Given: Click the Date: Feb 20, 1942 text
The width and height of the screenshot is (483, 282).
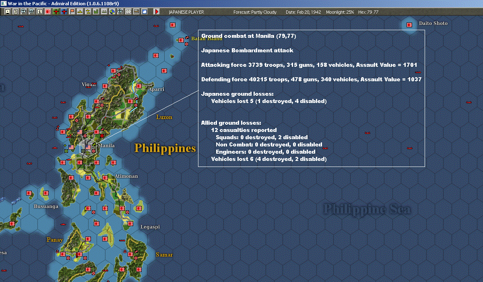Looking at the screenshot, I should pos(303,12).
